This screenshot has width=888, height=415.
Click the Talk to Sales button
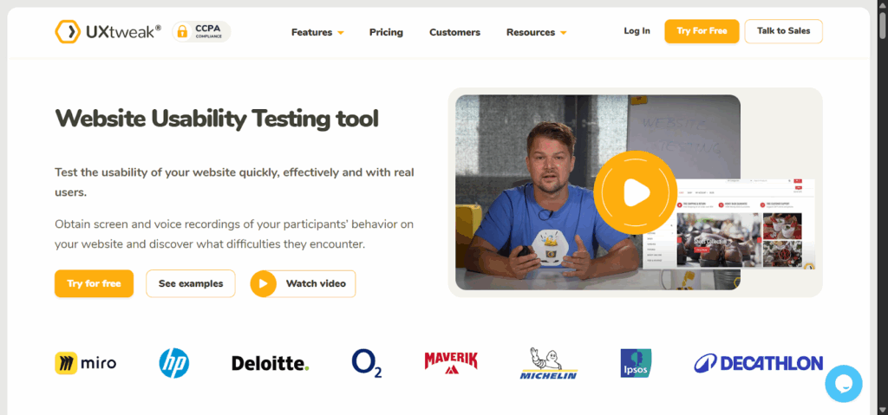pyautogui.click(x=783, y=31)
